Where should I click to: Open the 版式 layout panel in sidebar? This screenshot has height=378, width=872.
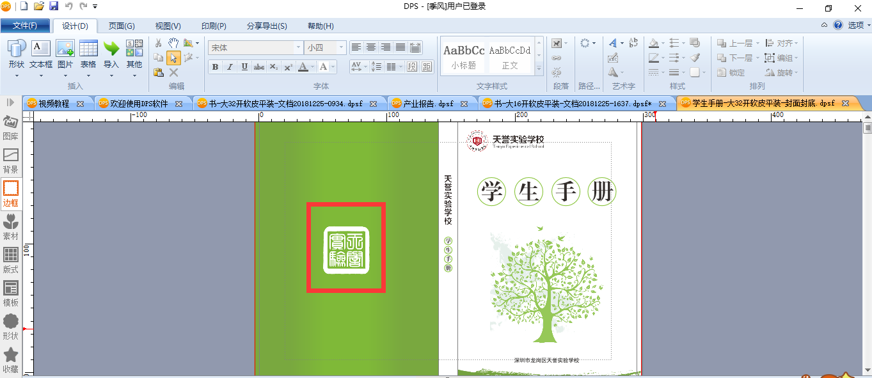coord(11,261)
